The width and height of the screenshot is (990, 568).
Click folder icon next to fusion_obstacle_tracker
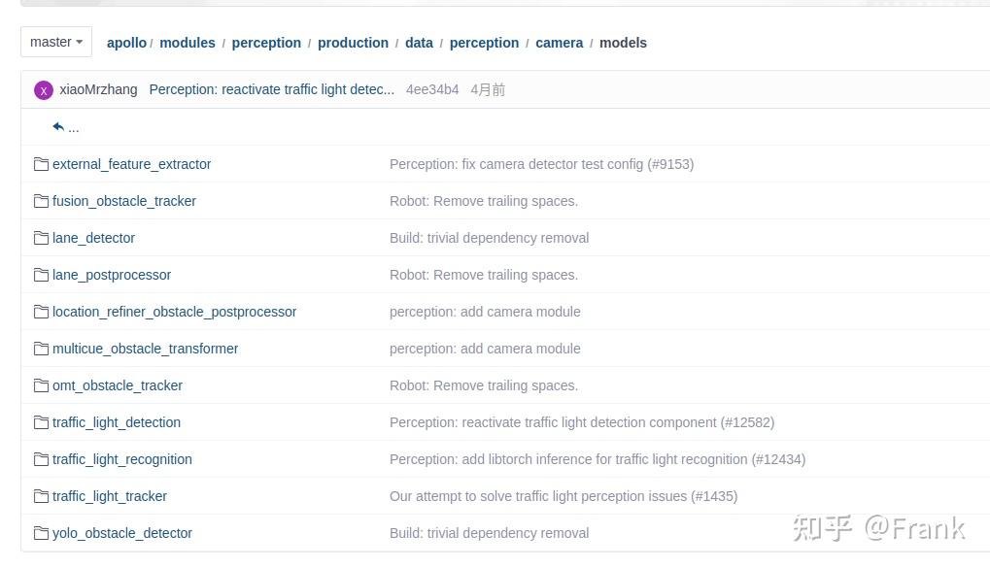tap(41, 201)
